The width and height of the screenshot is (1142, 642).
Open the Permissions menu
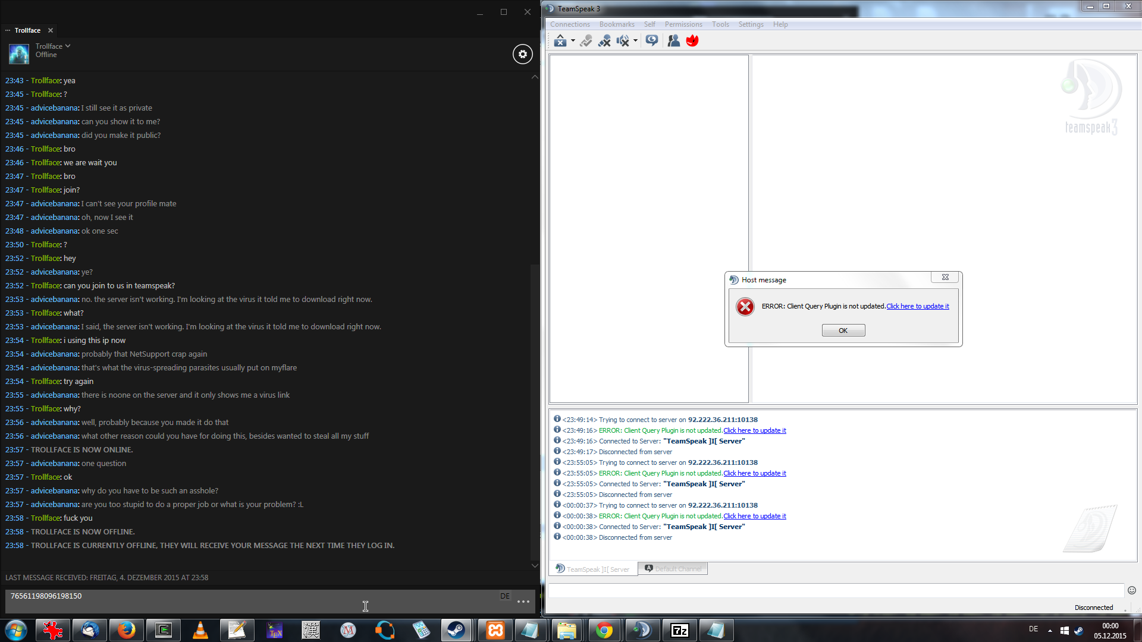[683, 24]
